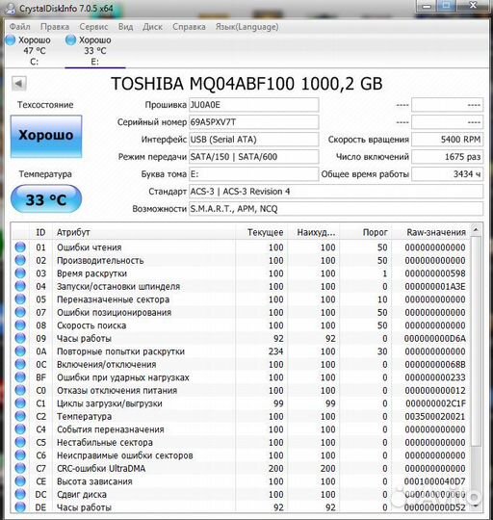This screenshot has height=520, width=493.
Task: Click the TOSHIBA MQ04ABF100 model title
Action: pos(246,84)
